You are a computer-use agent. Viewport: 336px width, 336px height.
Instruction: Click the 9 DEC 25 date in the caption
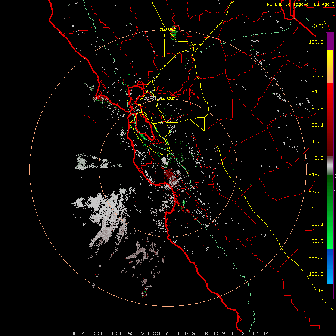236,333
